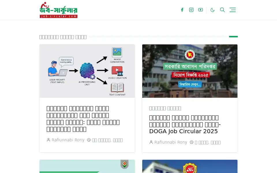Viewport: 277px width, 173px height.
Task: Open the job-circular.com site logo
Action: (59, 10)
